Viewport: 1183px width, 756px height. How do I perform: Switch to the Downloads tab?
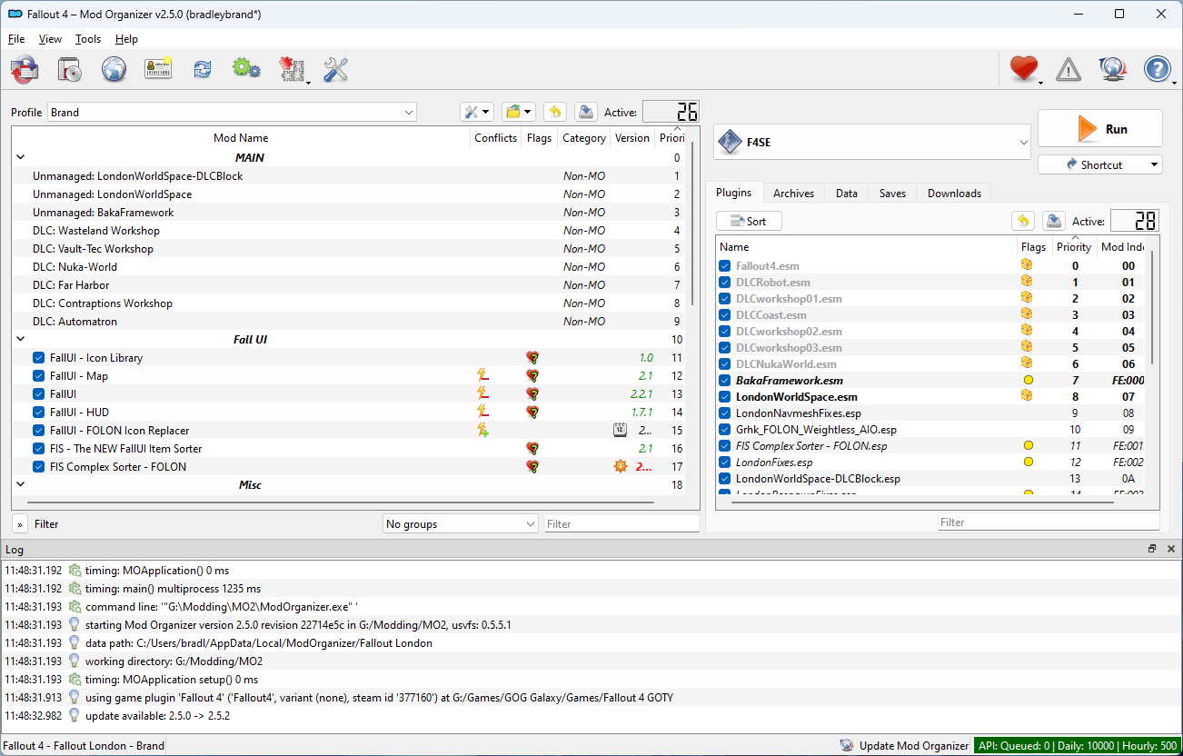[x=954, y=194]
